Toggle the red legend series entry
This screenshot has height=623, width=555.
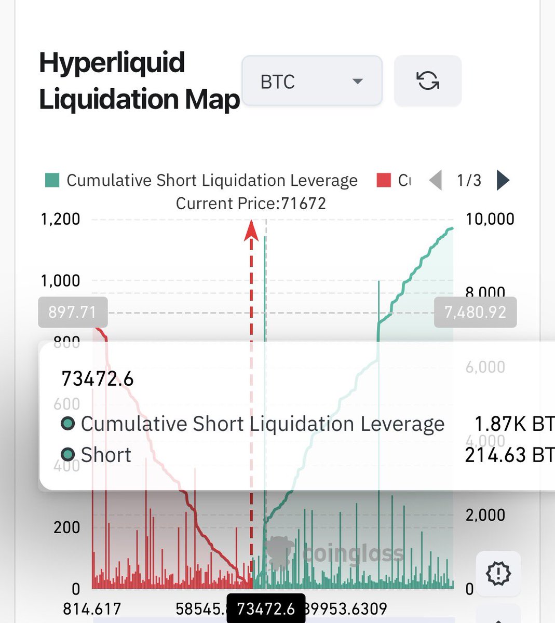(394, 180)
